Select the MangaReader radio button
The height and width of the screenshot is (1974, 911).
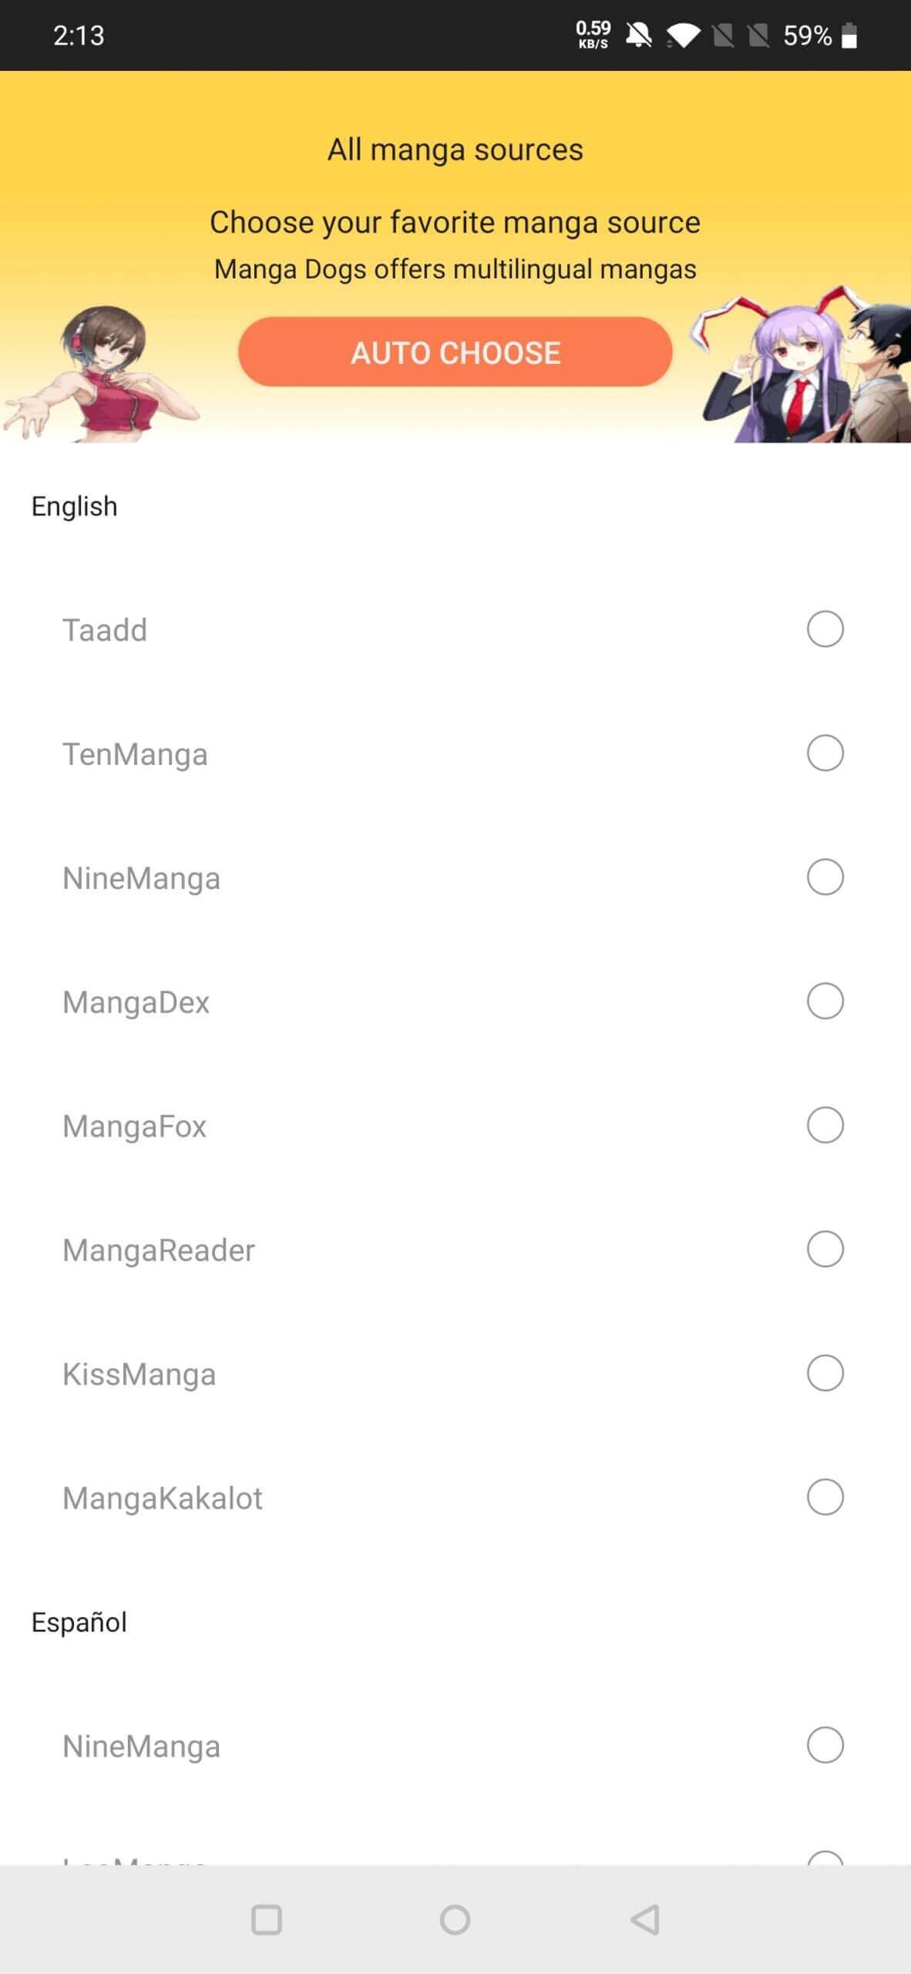(x=825, y=1249)
